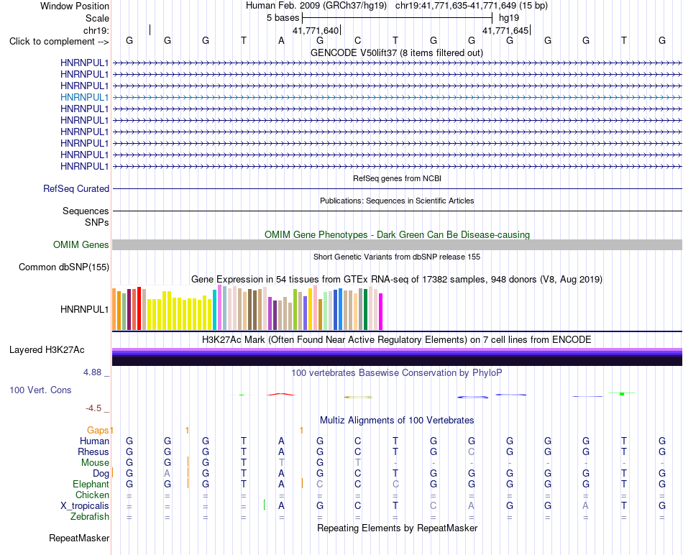Click the only 'C' base in the reference sequence row
683x555 pixels.
[357, 40]
